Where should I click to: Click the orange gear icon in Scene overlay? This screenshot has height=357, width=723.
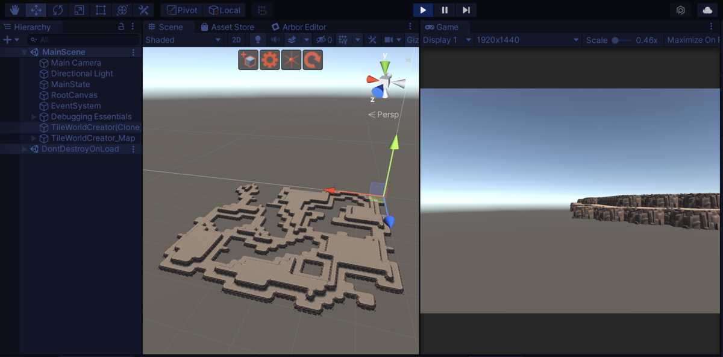click(x=269, y=60)
